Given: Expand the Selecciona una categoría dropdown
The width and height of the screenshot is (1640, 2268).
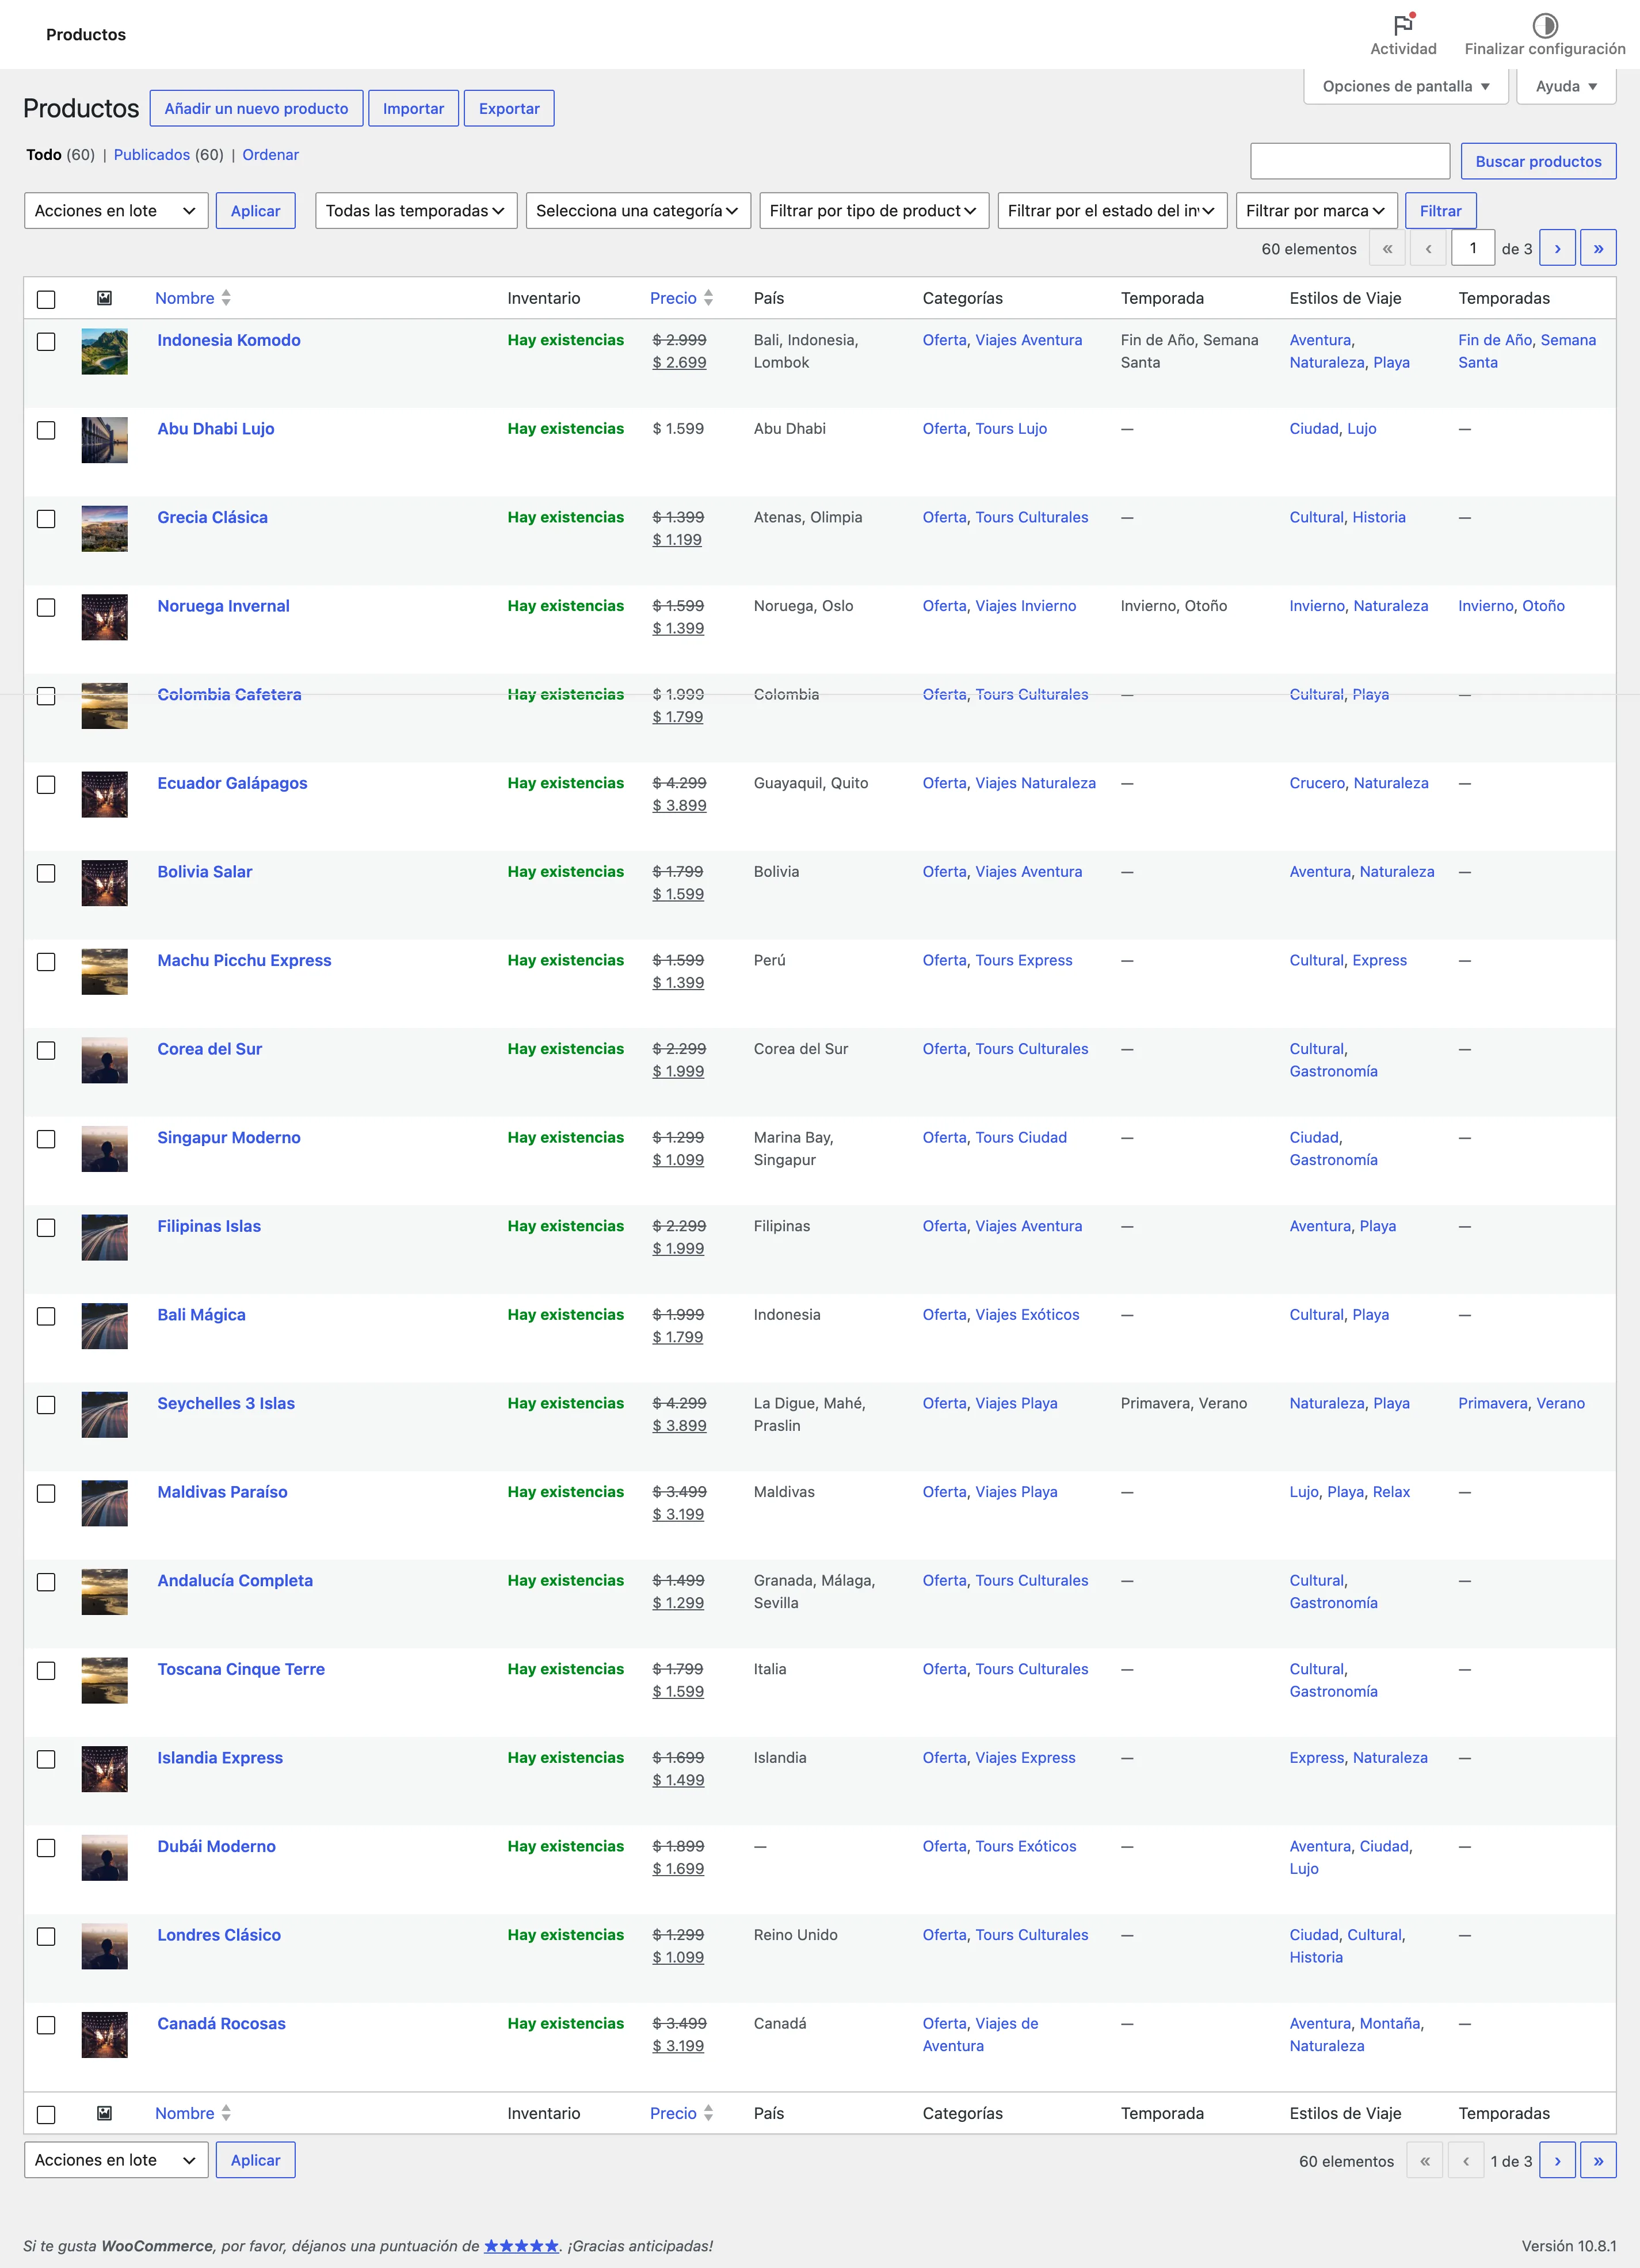Looking at the screenshot, I should [x=638, y=211].
